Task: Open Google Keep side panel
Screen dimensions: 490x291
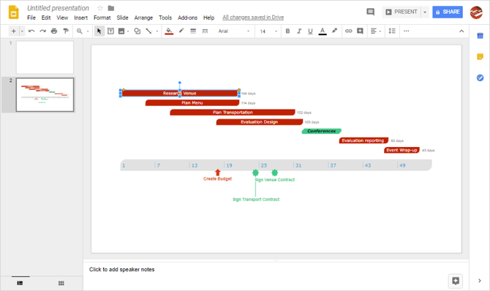Action: coord(480,56)
